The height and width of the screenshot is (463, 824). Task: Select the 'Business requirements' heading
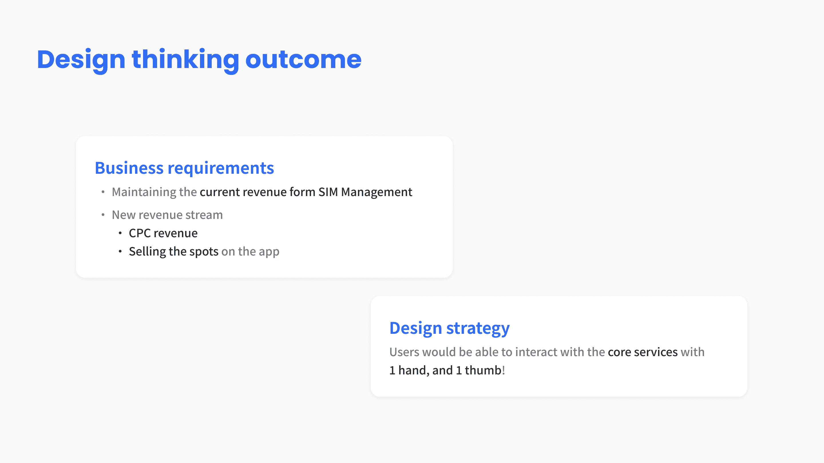(x=184, y=168)
